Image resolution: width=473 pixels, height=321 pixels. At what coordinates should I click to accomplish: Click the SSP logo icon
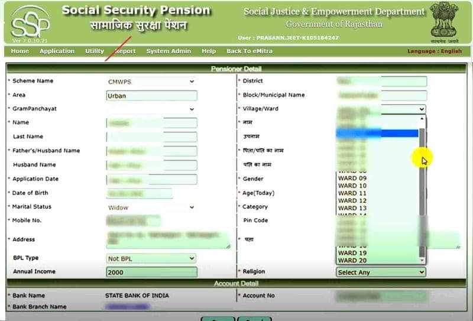30,23
